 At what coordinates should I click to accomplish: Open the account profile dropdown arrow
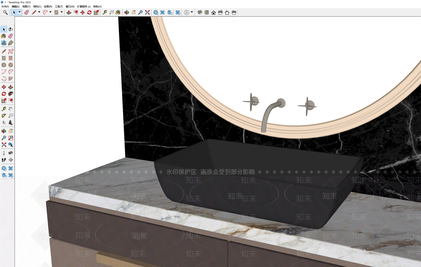192,12
